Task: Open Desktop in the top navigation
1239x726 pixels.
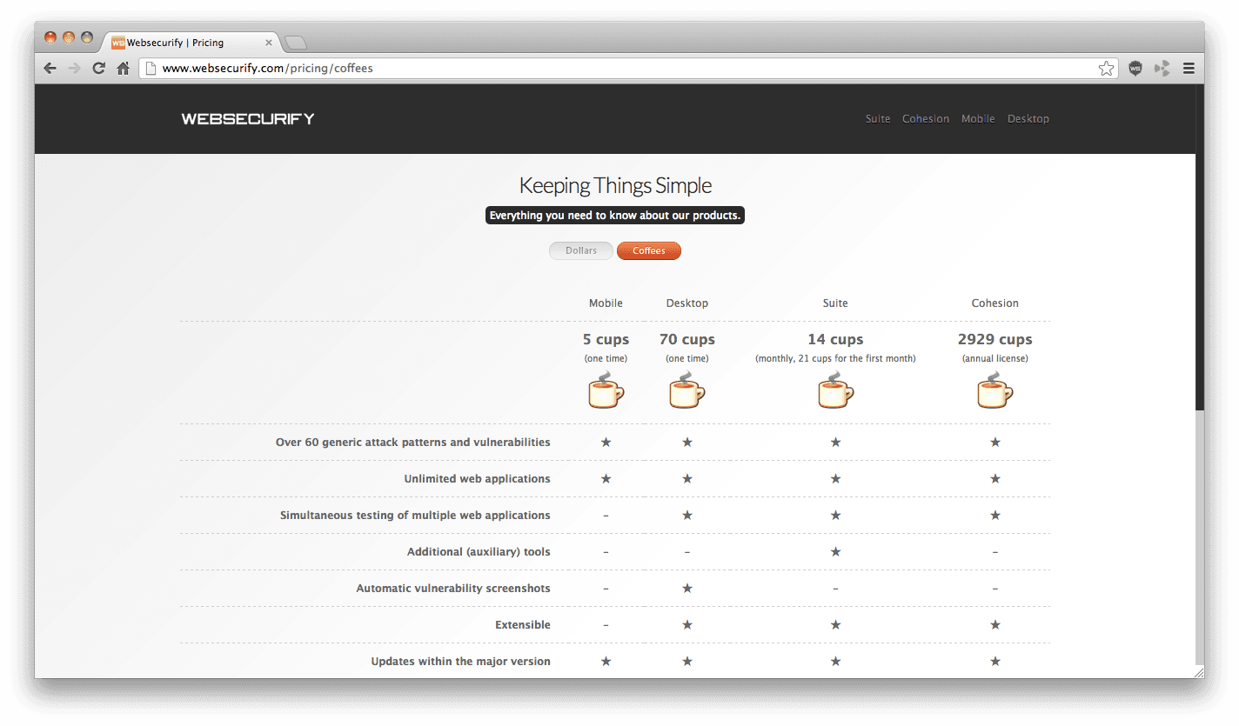Action: point(1028,119)
